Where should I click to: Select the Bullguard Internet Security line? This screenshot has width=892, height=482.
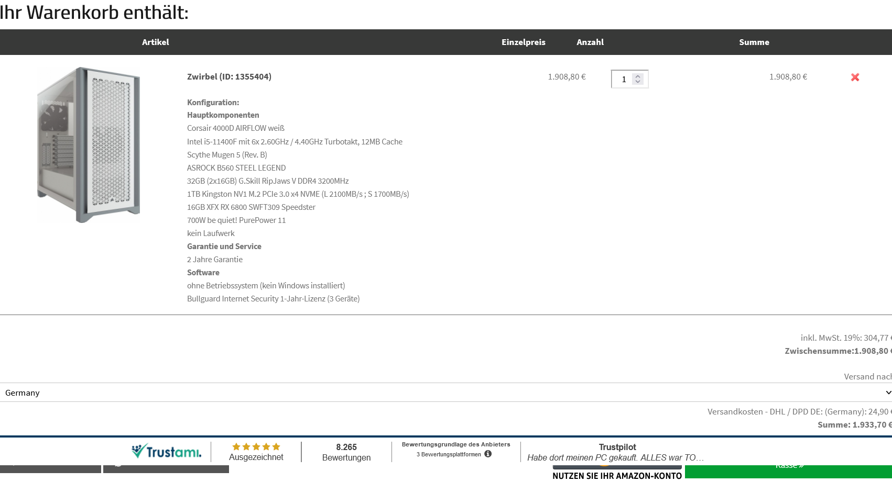pyautogui.click(x=273, y=299)
